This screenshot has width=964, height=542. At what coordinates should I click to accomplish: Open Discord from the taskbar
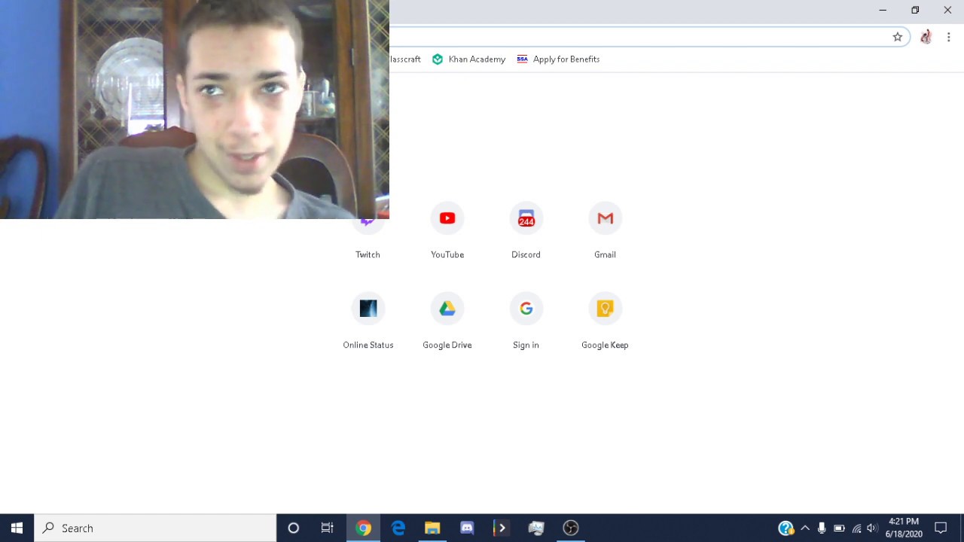click(x=467, y=528)
